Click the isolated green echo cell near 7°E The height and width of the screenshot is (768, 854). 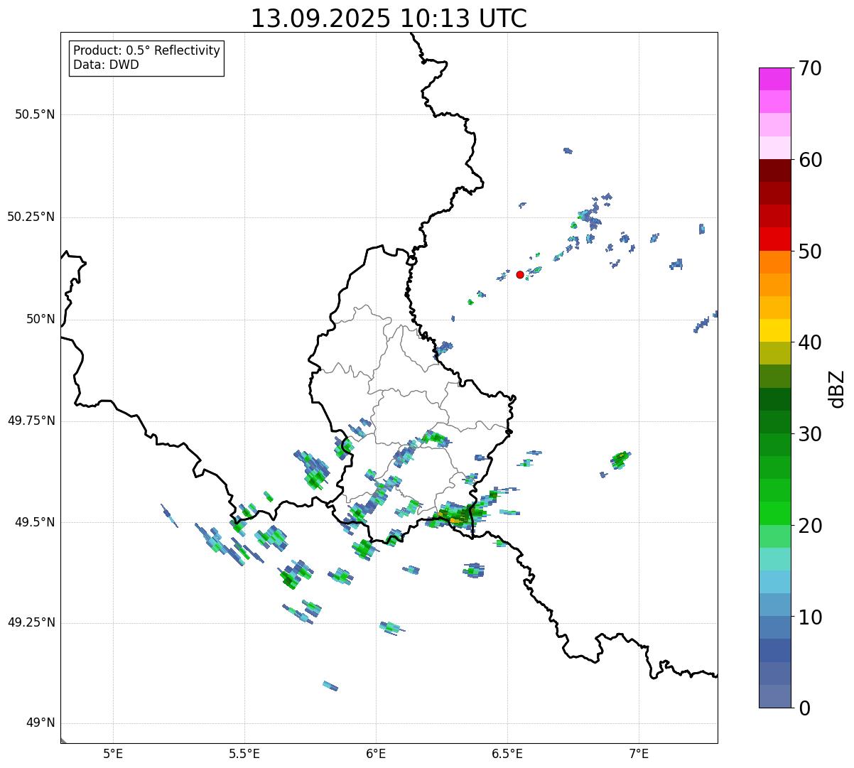click(x=620, y=458)
